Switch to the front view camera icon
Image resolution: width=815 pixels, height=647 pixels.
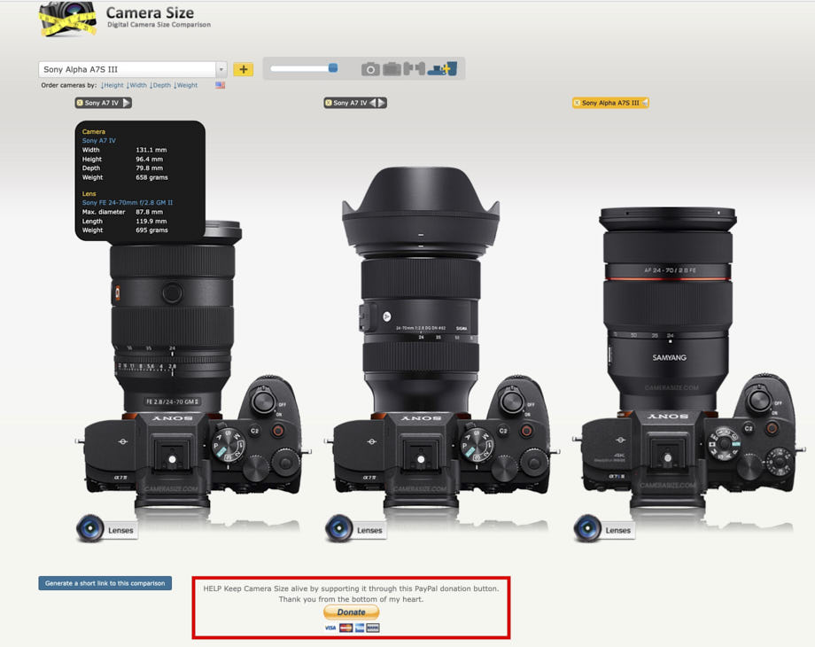tap(370, 68)
